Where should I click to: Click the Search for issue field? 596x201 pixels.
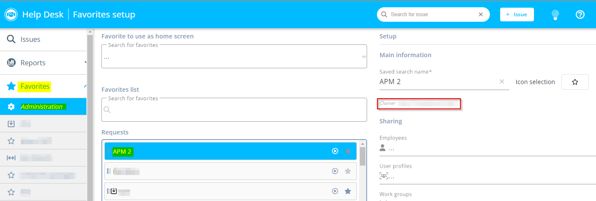click(x=432, y=15)
